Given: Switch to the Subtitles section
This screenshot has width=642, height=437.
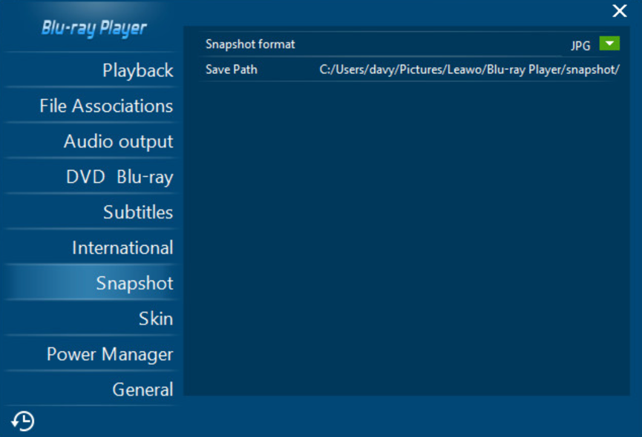Looking at the screenshot, I should 137,213.
